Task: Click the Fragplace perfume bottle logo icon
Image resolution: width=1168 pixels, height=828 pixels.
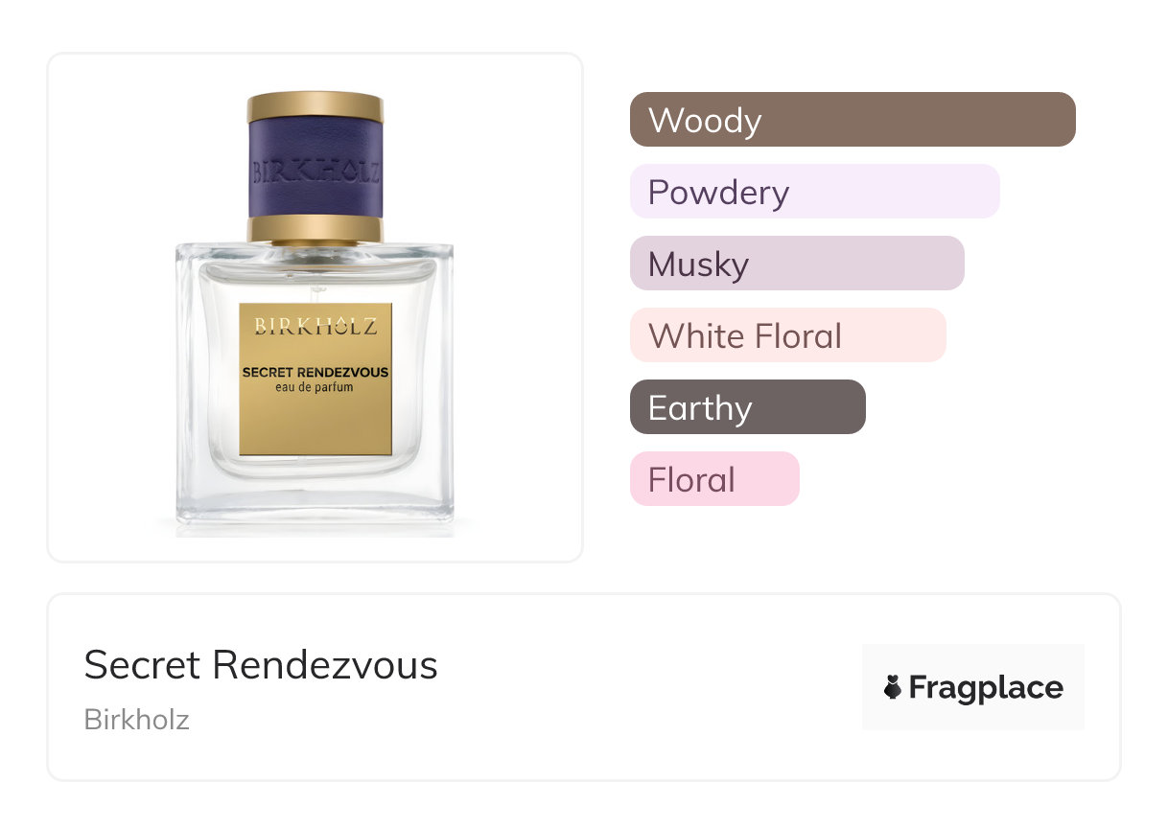Action: pyautogui.click(x=893, y=688)
